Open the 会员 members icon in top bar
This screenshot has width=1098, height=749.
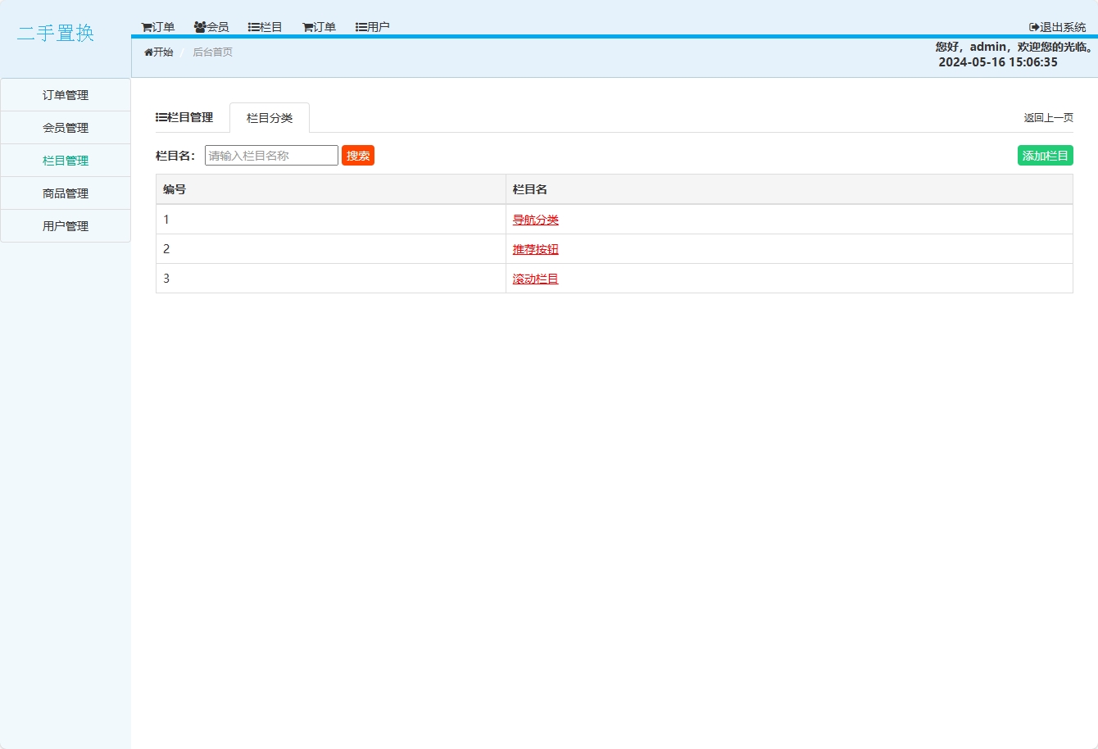200,27
